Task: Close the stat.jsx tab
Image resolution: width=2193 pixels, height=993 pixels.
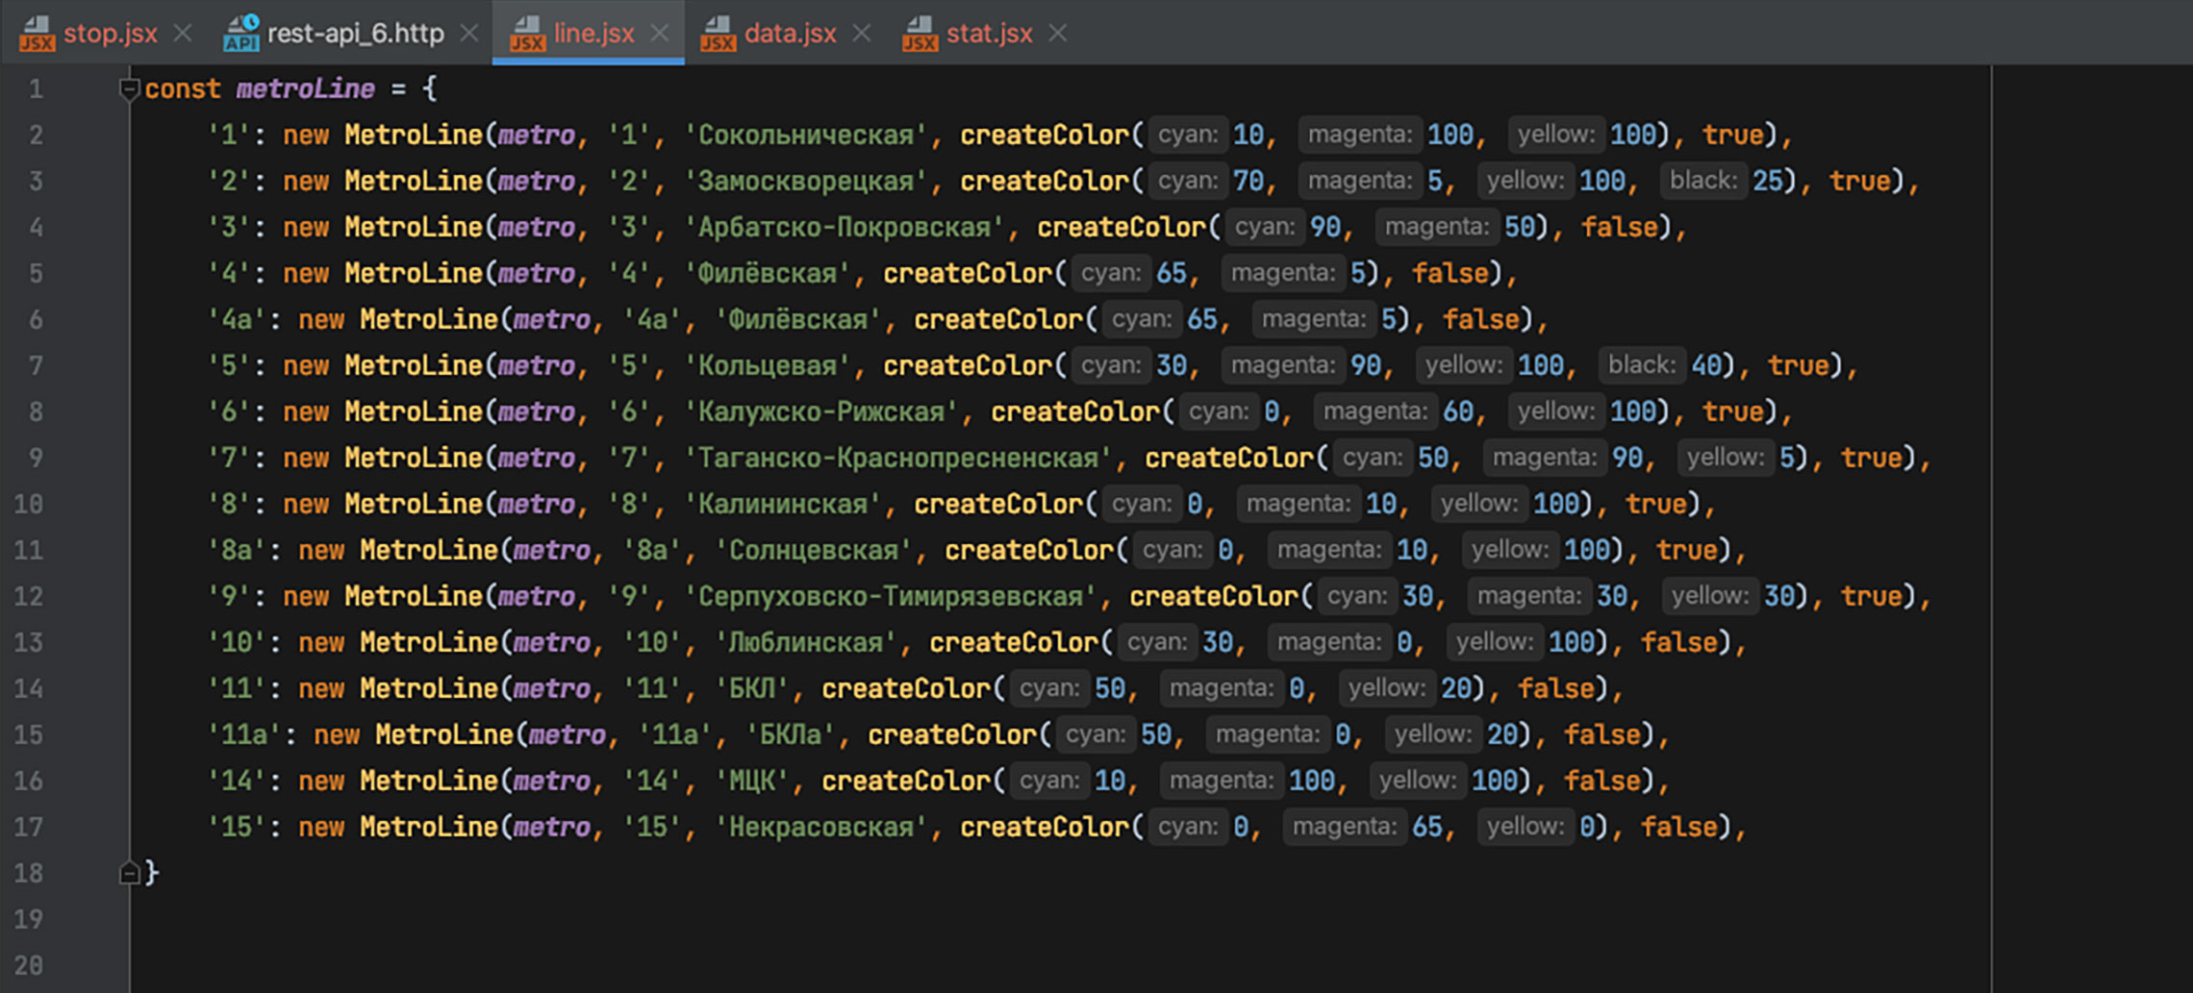Action: click(1058, 34)
